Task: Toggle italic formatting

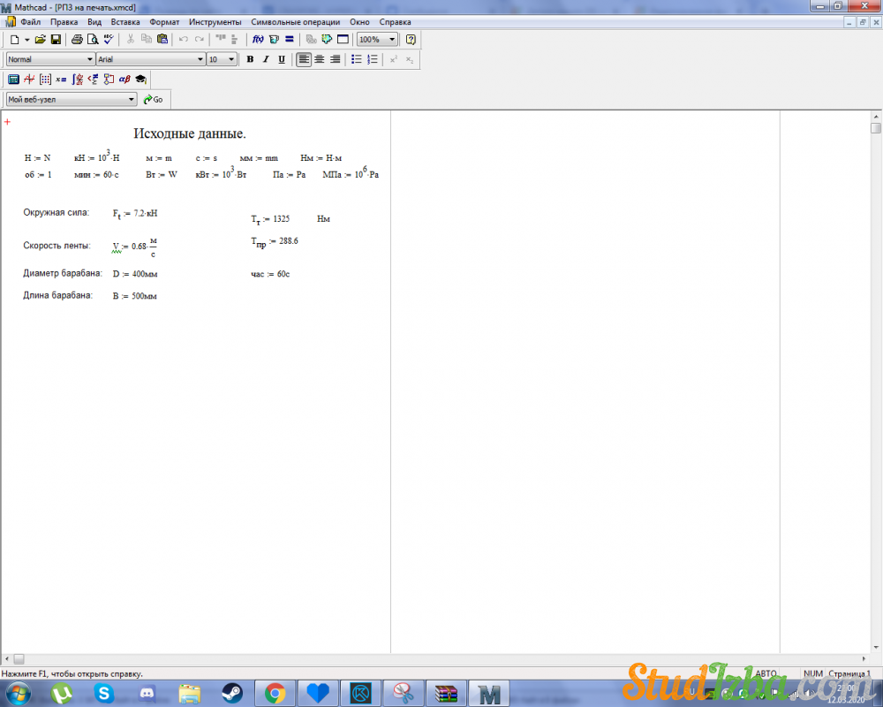Action: click(266, 59)
